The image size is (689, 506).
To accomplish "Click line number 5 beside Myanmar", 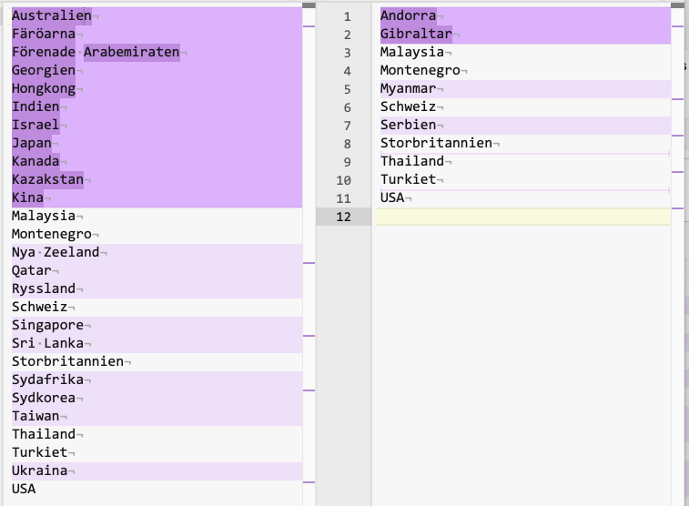I will click(x=346, y=89).
